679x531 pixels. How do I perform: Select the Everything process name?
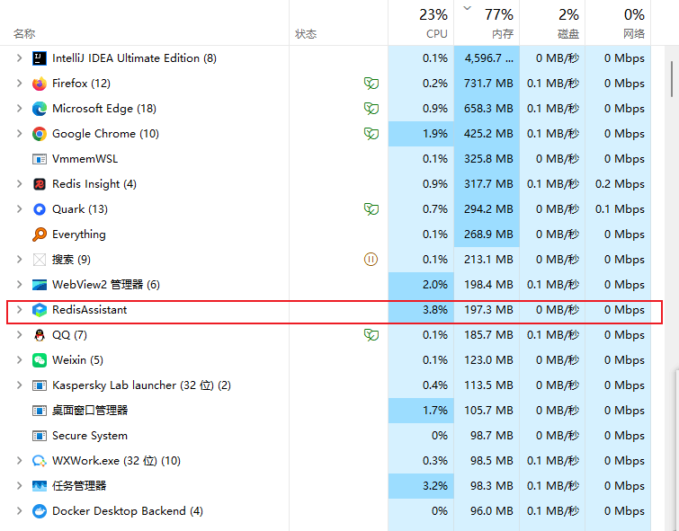pos(79,235)
